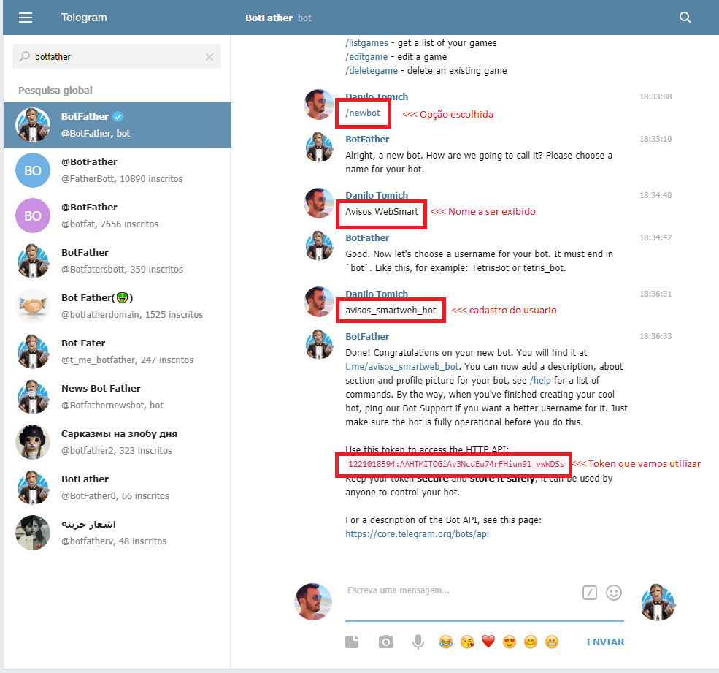Insert the smiling blush emoji
The width and height of the screenshot is (719, 673).
531,642
